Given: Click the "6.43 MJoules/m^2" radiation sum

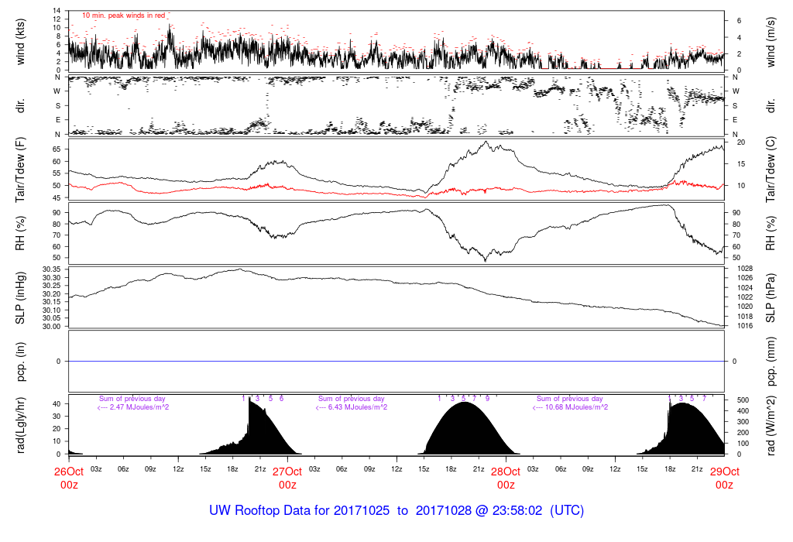Looking at the screenshot, I should pos(358,407).
